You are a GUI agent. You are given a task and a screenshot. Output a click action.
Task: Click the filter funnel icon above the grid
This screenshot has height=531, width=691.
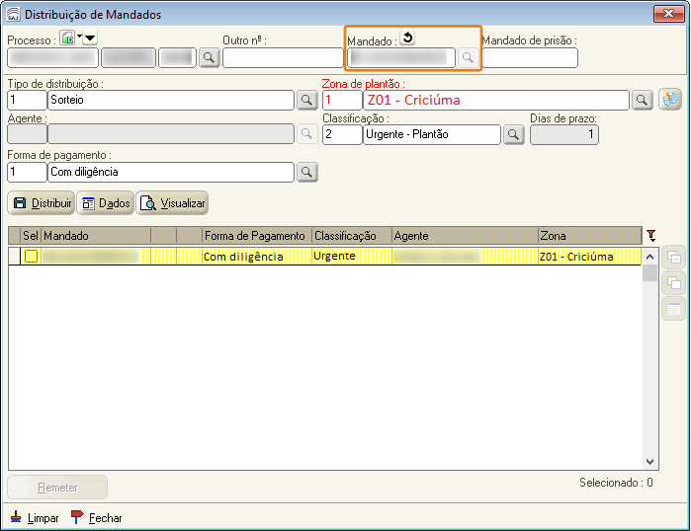coord(651,236)
